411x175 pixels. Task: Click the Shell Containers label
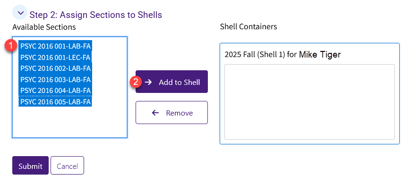click(x=248, y=26)
